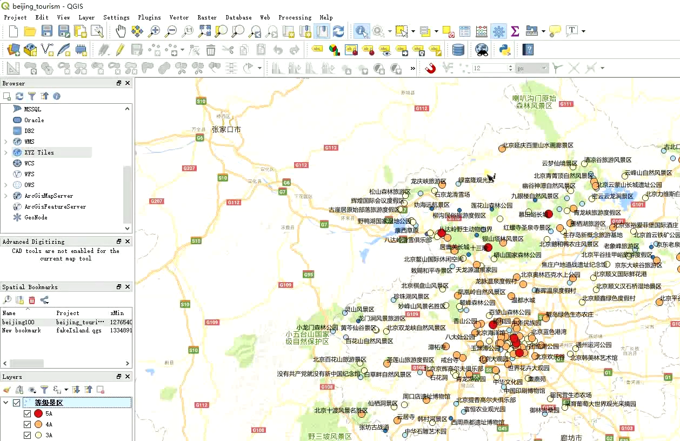Screen dimensions: 680x441
Task: Select the WFS entry in Browser
Action: 29,174
